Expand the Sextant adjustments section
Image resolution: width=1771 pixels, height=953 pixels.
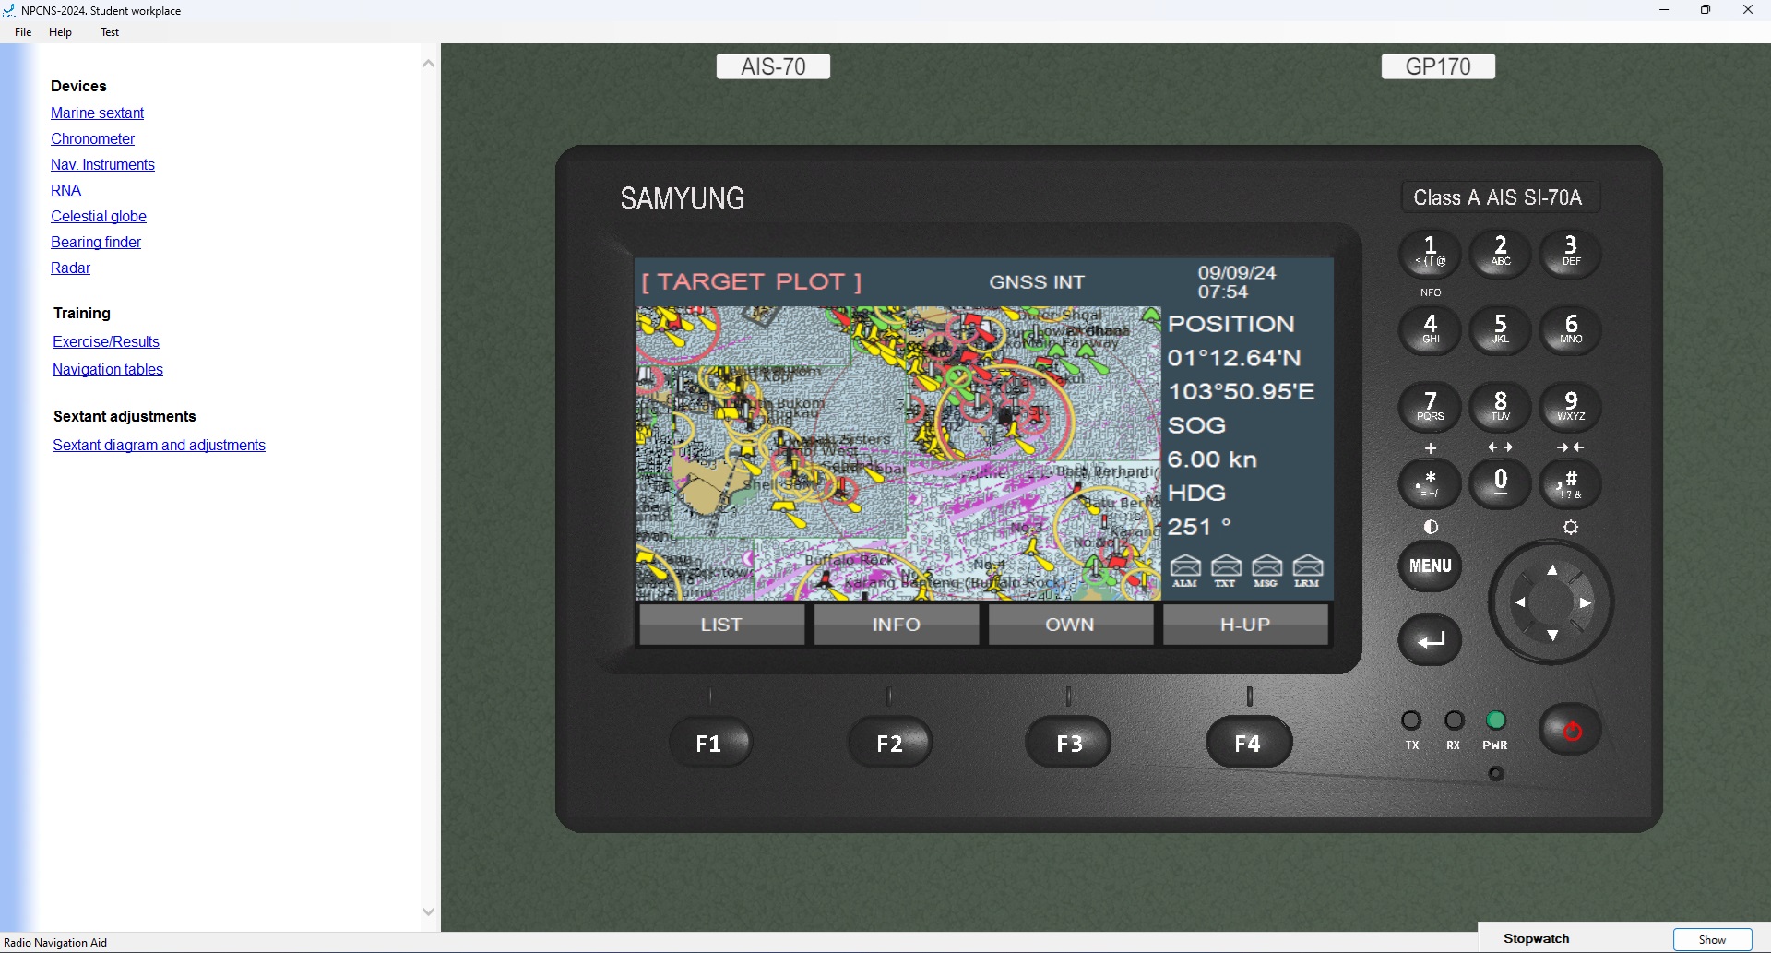pyautogui.click(x=124, y=416)
